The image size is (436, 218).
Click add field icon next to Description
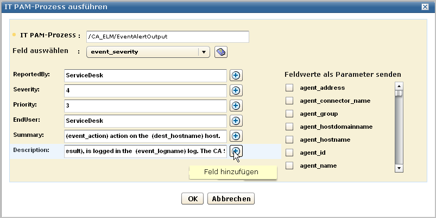point(236,151)
